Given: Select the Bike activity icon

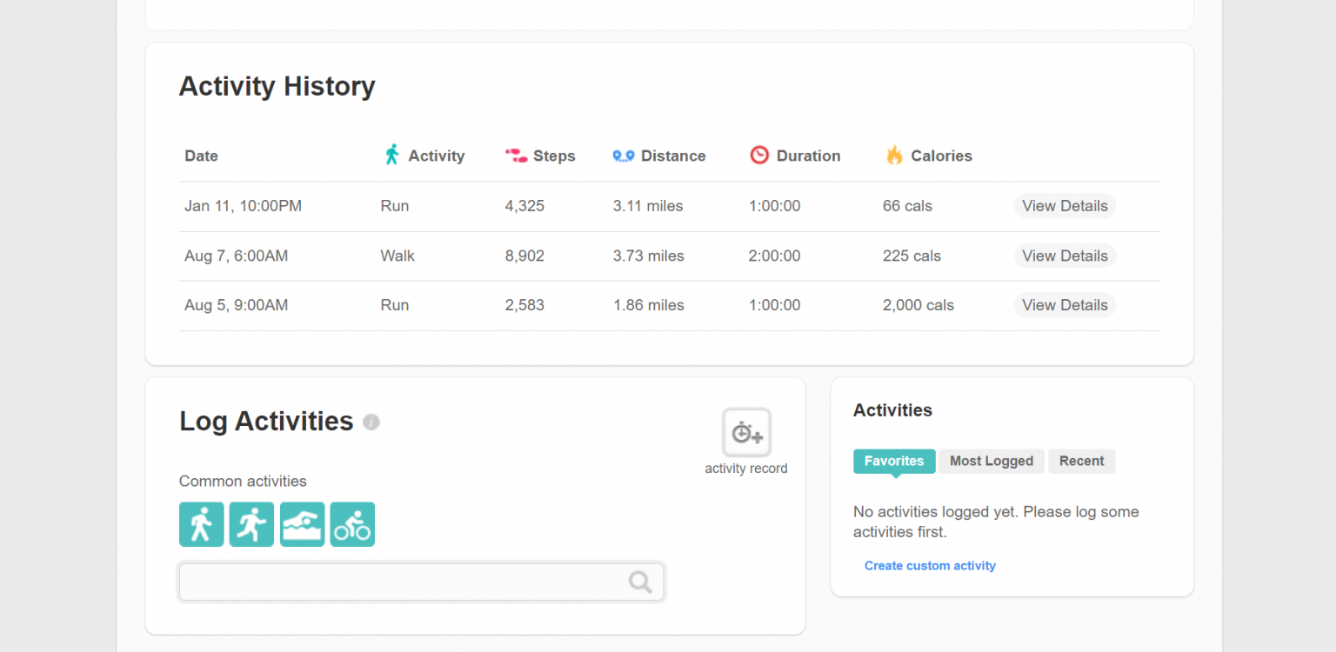Looking at the screenshot, I should coord(352,524).
